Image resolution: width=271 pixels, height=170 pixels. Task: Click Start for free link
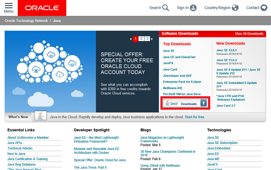tap(194, 117)
